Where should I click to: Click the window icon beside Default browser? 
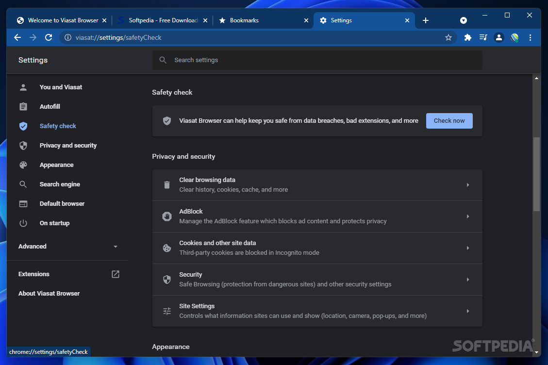click(x=23, y=203)
